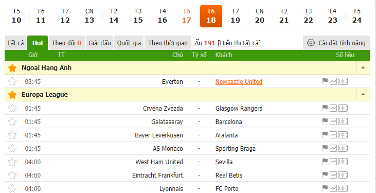Toggle Europa League orange star
The image size is (376, 193).
[12, 95]
